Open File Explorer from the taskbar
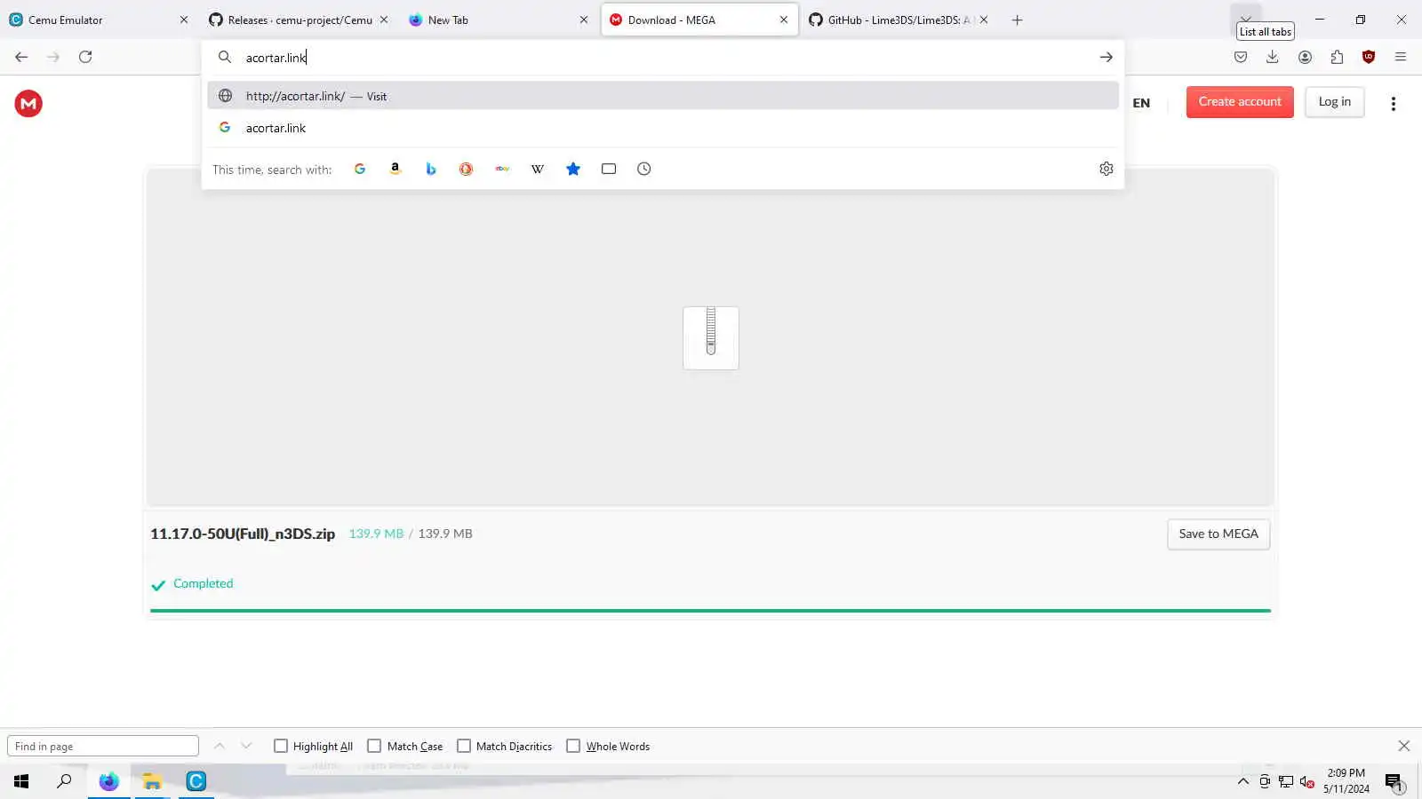1422x799 pixels. (152, 781)
